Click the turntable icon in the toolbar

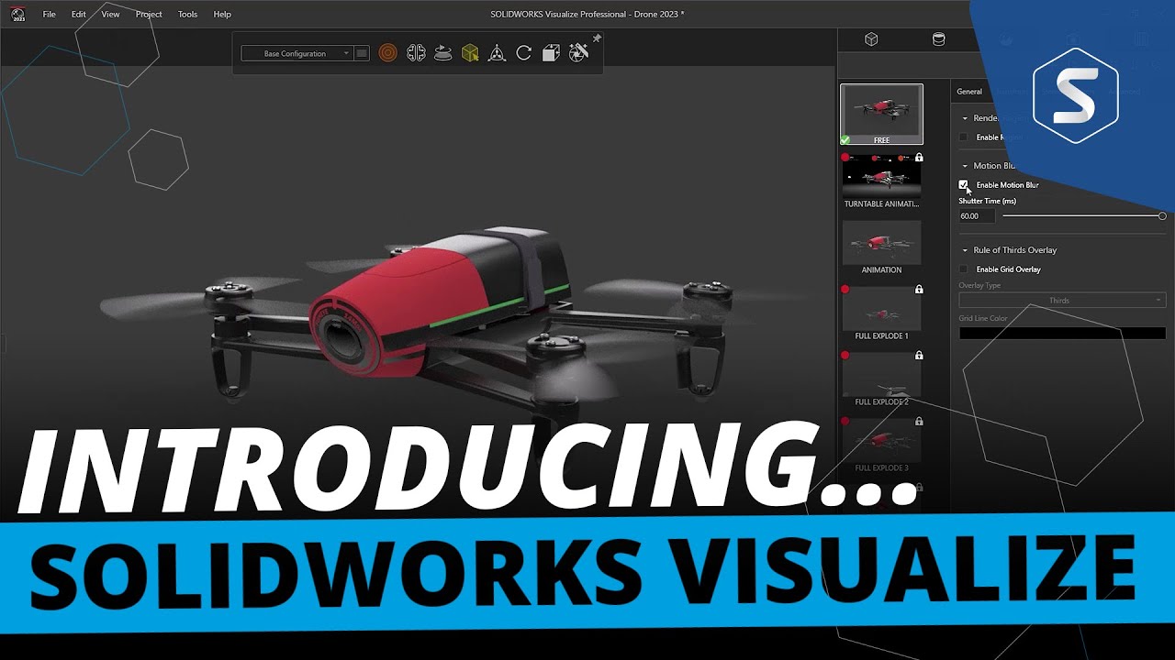pyautogui.click(x=442, y=53)
